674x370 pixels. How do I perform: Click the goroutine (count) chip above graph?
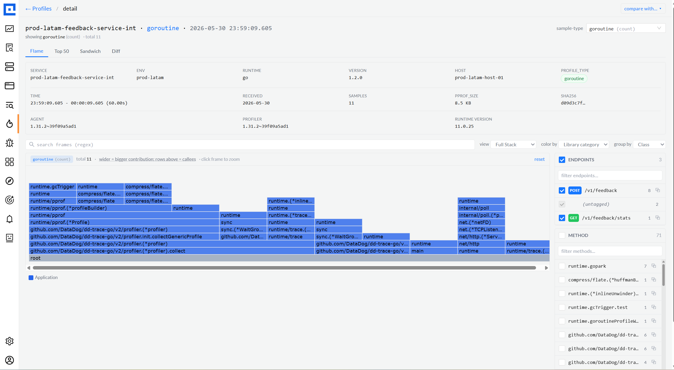[x=52, y=159]
